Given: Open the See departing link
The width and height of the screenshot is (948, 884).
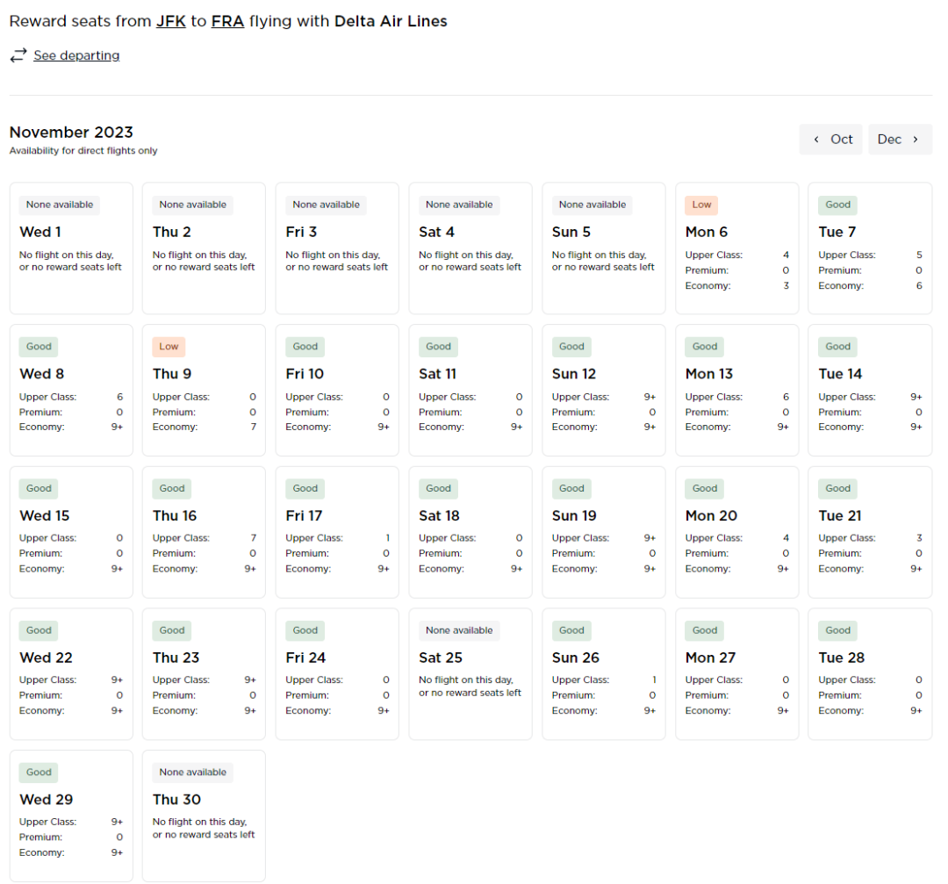Looking at the screenshot, I should pyautogui.click(x=76, y=55).
